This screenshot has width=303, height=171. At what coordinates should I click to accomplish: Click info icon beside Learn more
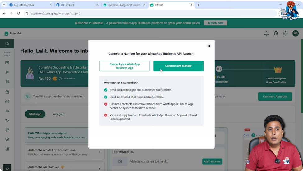click(x=60, y=79)
